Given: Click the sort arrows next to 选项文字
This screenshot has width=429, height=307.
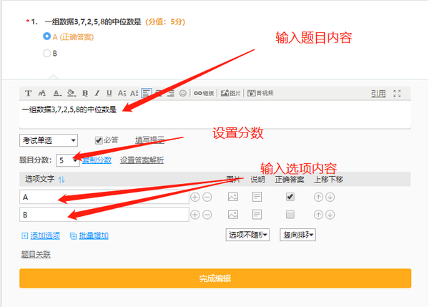Looking at the screenshot, I should (61, 180).
